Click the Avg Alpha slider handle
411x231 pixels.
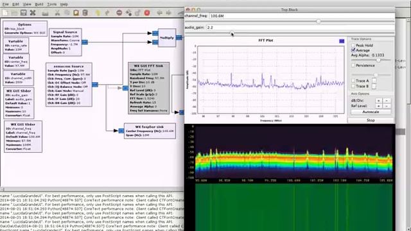tap(378, 60)
